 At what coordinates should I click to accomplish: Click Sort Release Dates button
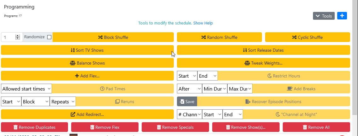click(263, 50)
